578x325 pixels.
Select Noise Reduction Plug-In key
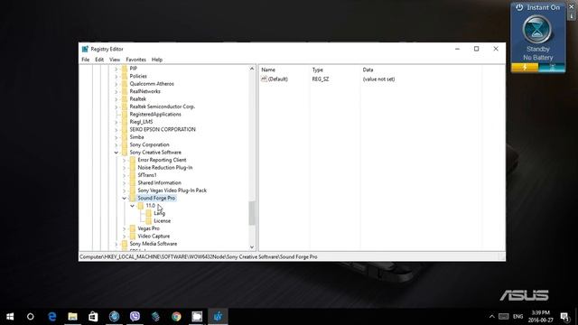pyautogui.click(x=165, y=168)
